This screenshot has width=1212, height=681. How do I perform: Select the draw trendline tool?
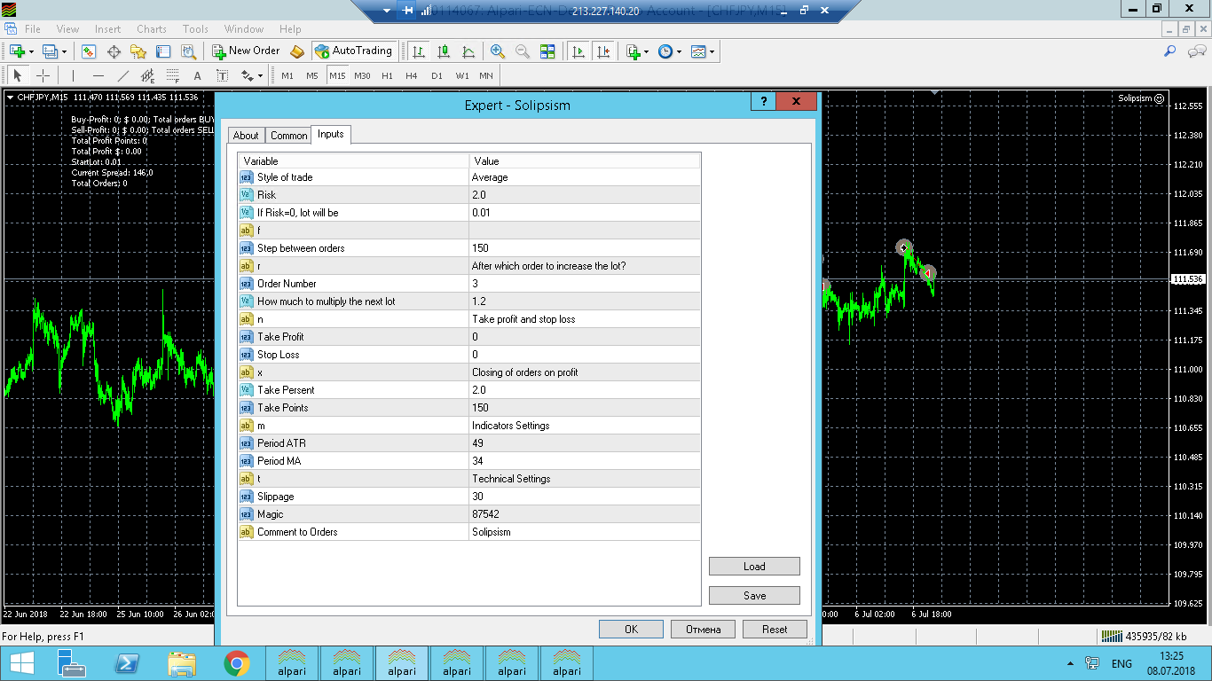point(123,75)
